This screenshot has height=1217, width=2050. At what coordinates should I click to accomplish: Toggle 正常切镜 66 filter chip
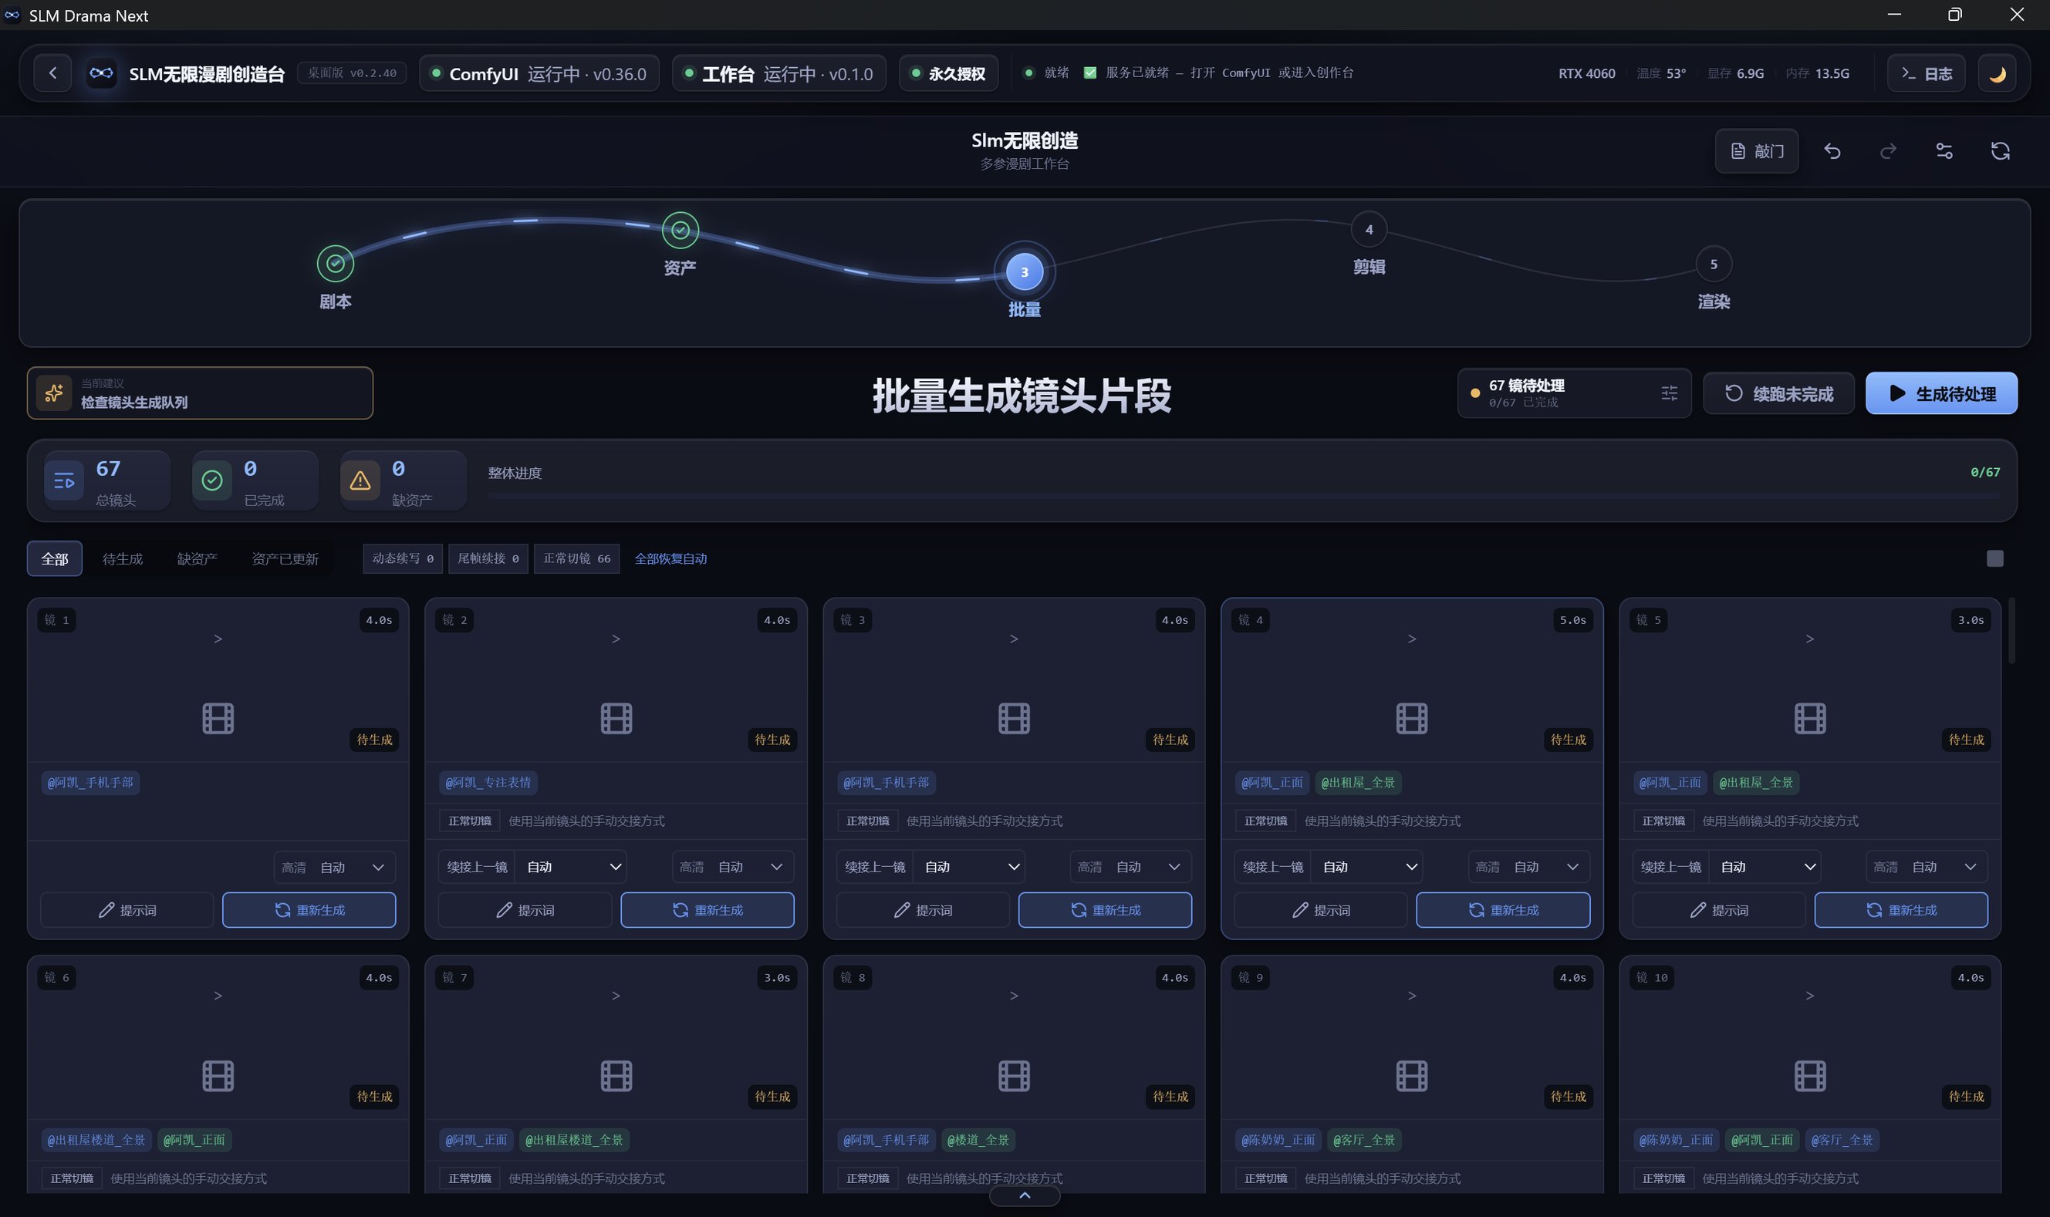tap(576, 558)
